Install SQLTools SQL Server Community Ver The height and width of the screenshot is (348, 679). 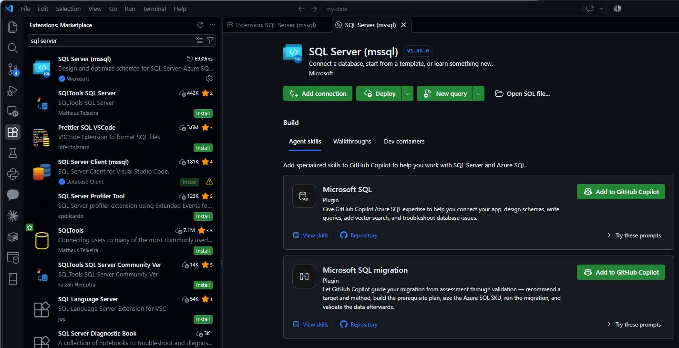203,285
